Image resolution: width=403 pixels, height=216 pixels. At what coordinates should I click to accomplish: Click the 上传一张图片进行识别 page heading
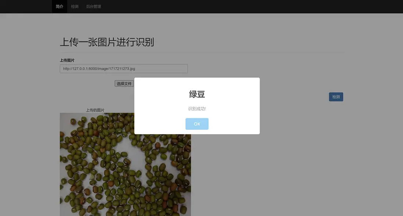[x=107, y=42]
